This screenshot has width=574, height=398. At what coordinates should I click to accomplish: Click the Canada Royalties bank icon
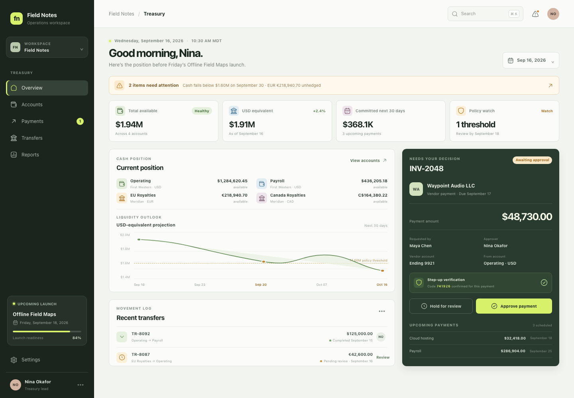click(x=261, y=198)
